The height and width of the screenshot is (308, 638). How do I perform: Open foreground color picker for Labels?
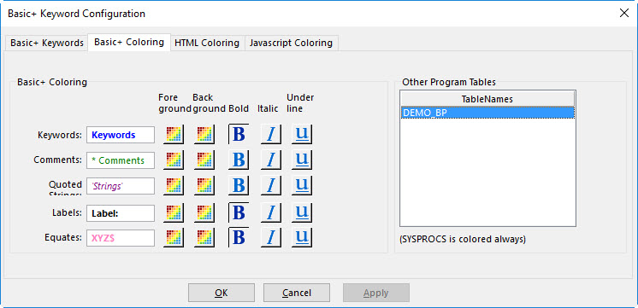coord(174,212)
